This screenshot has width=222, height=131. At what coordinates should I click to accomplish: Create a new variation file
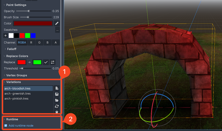pyautogui.click(x=57, y=88)
